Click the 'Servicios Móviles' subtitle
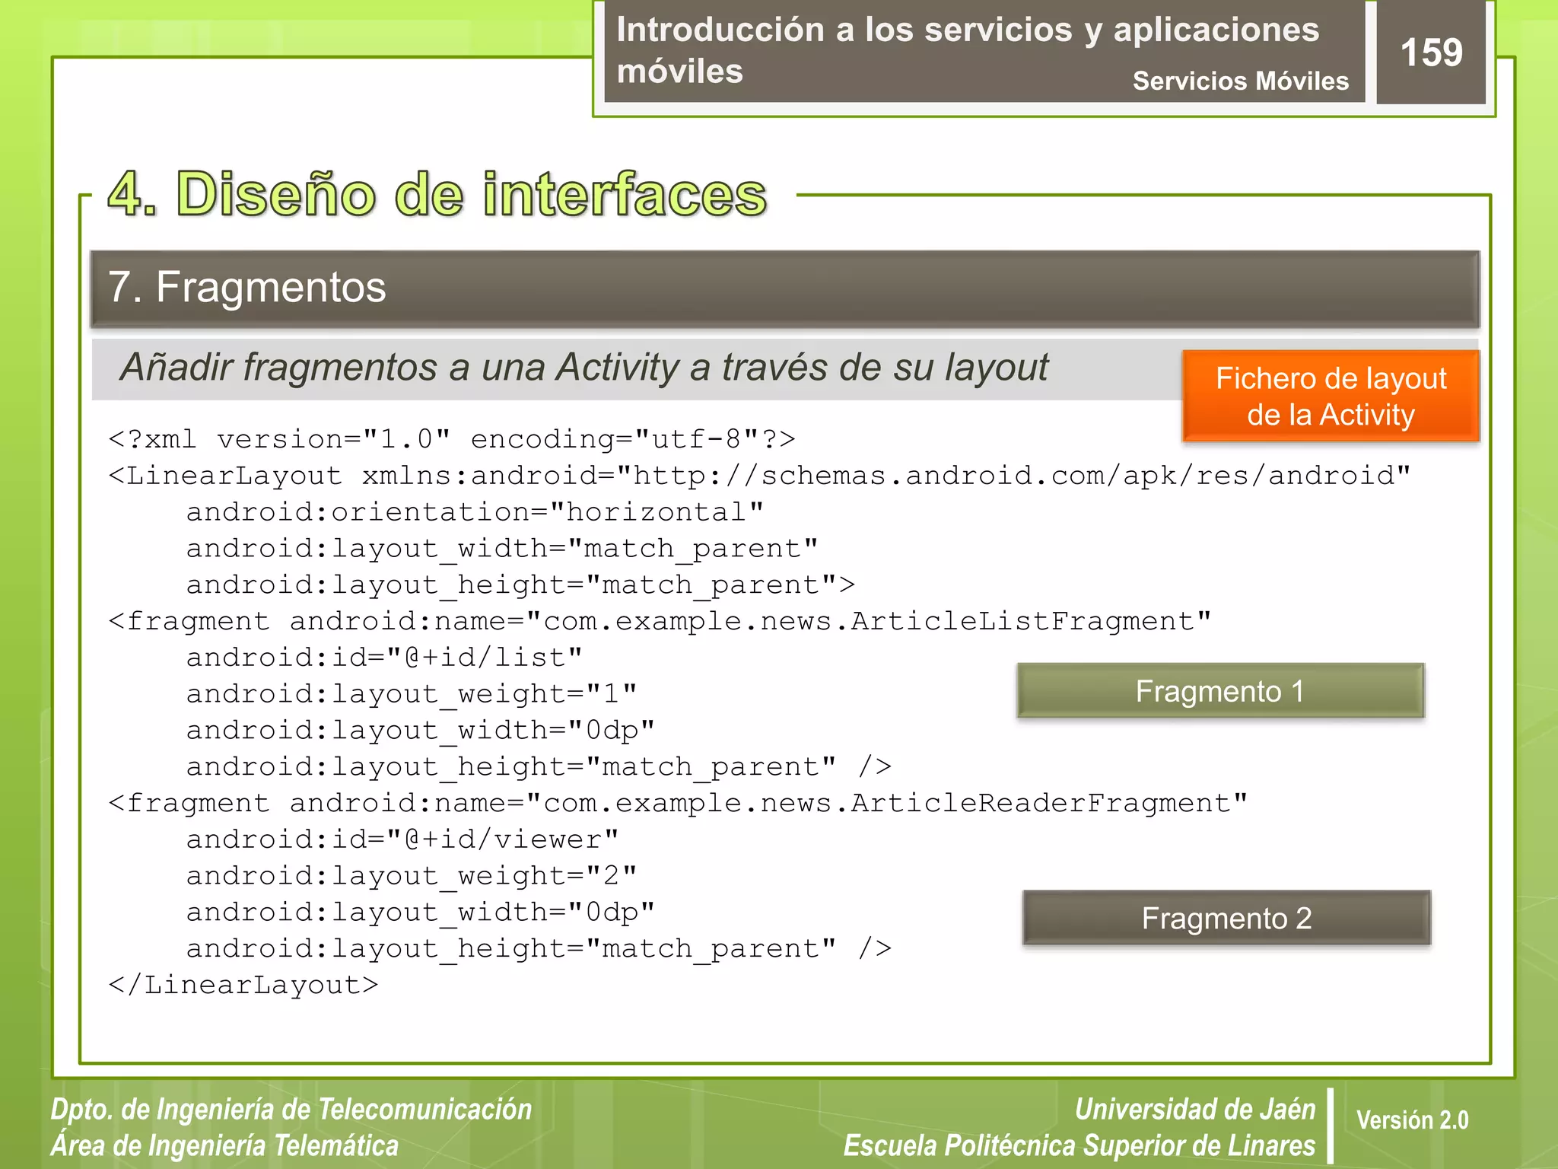This screenshot has width=1558, height=1169. [x=1241, y=81]
